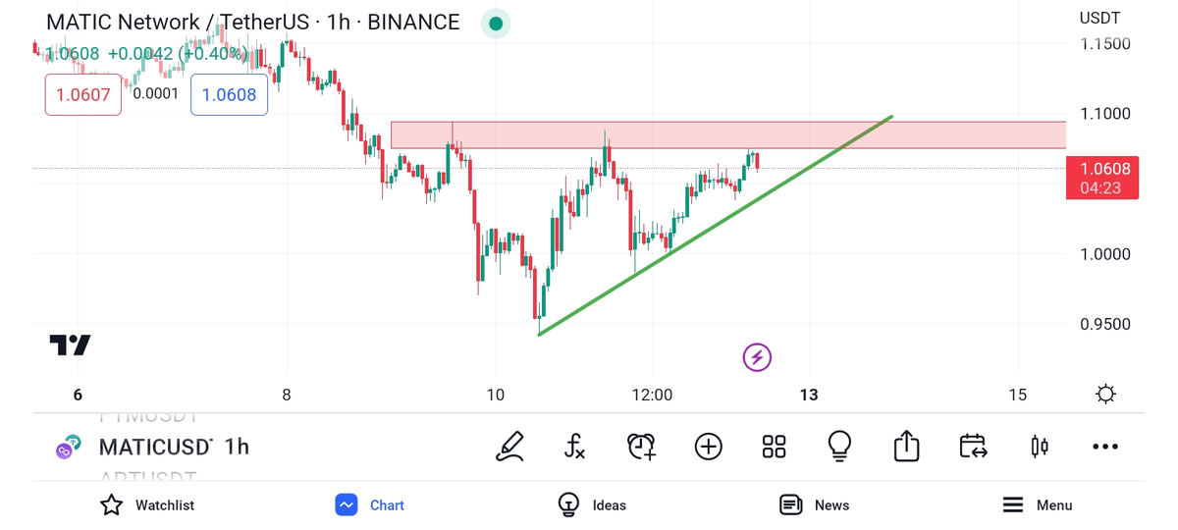Create a price alert with the clock icon

pyautogui.click(x=641, y=447)
